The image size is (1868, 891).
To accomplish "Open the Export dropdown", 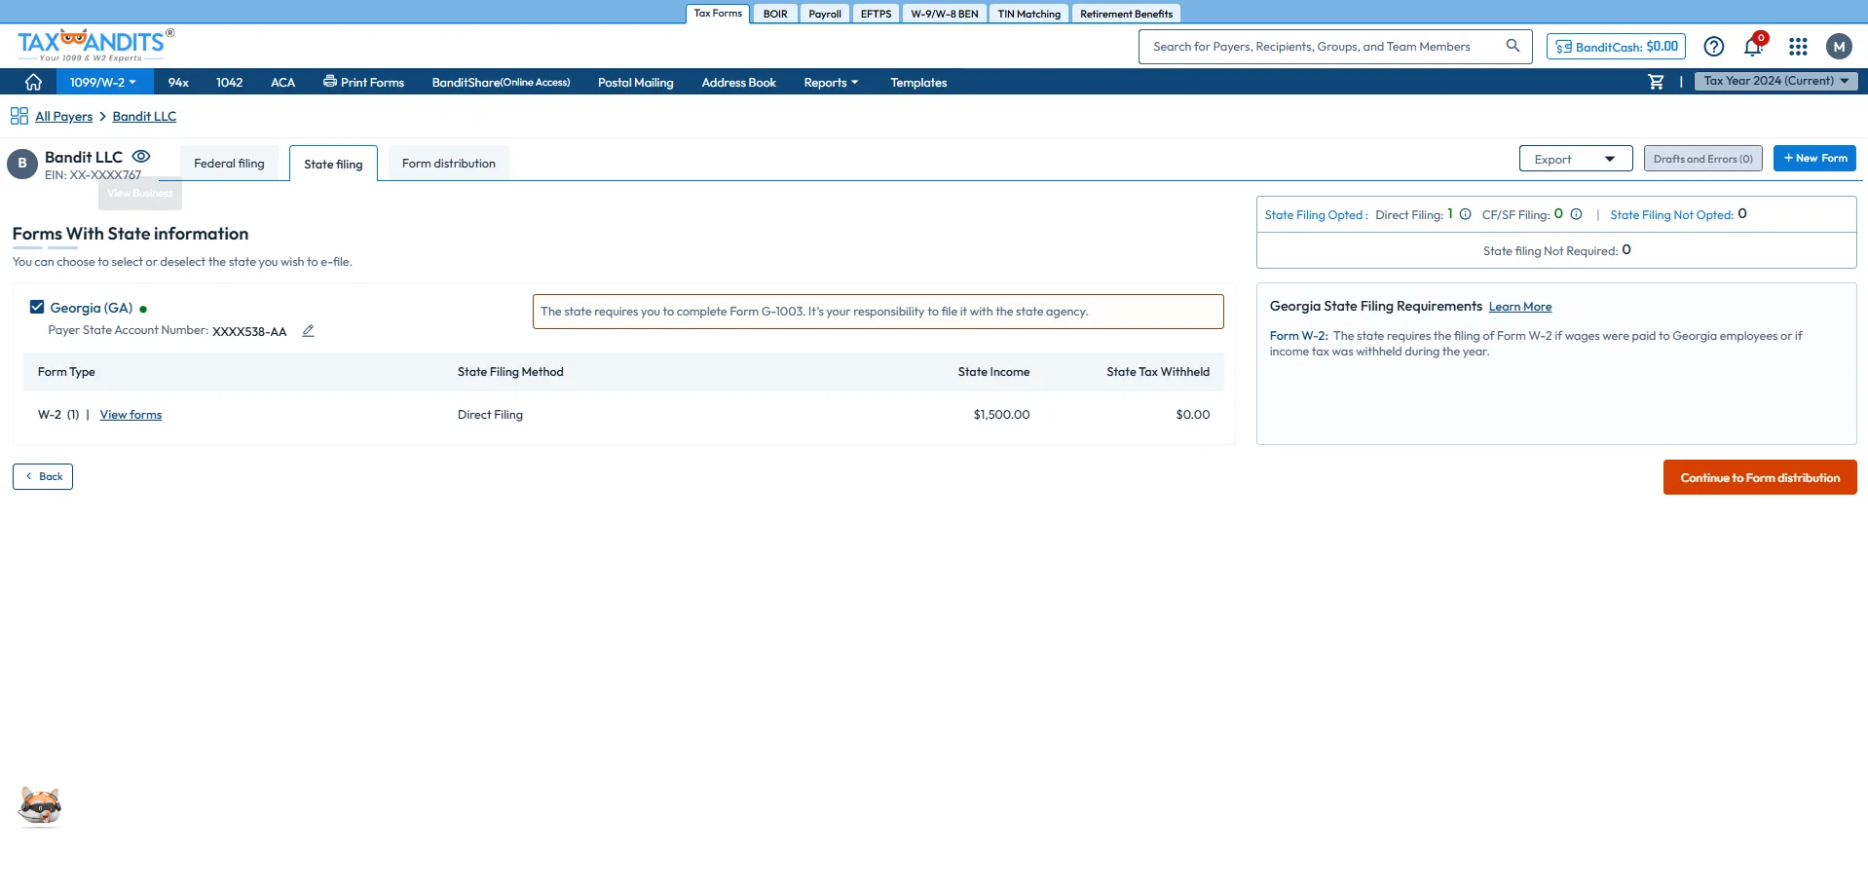I will pos(1575,159).
